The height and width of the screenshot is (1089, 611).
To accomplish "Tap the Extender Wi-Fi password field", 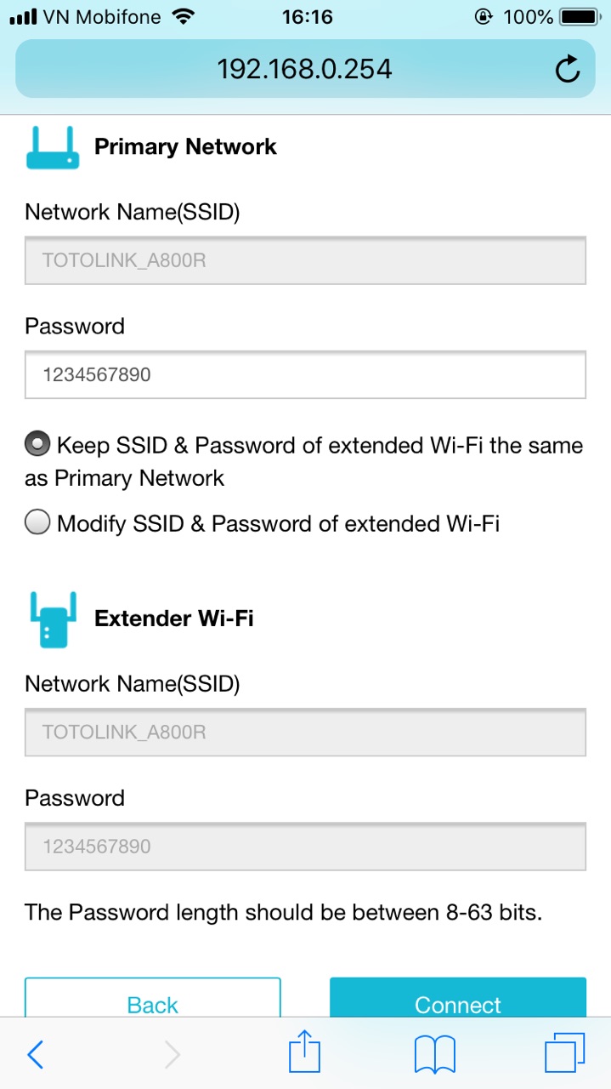I will [x=305, y=847].
